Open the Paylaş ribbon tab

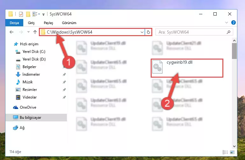[x=48, y=23]
